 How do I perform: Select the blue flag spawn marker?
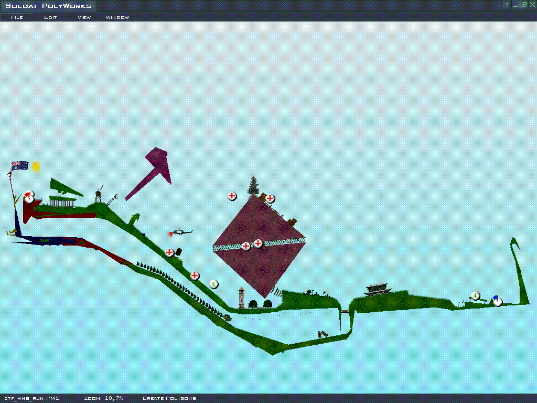tap(497, 301)
